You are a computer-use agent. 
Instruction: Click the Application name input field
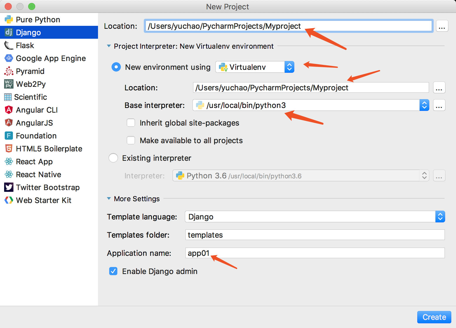point(315,253)
